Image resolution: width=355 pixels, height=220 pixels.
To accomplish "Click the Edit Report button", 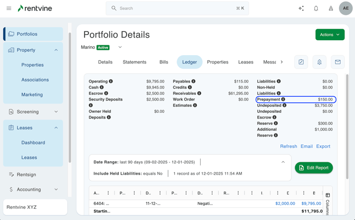I will (x=314, y=168).
